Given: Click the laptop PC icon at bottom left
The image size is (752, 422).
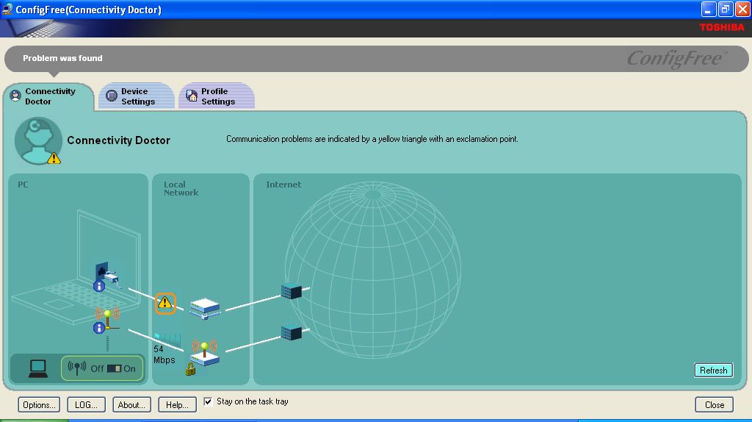Looking at the screenshot, I should click(38, 368).
